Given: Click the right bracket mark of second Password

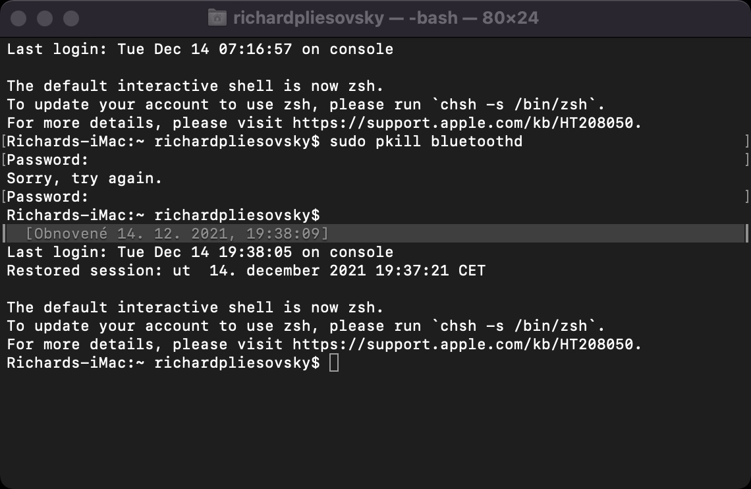Looking at the screenshot, I should (x=746, y=196).
